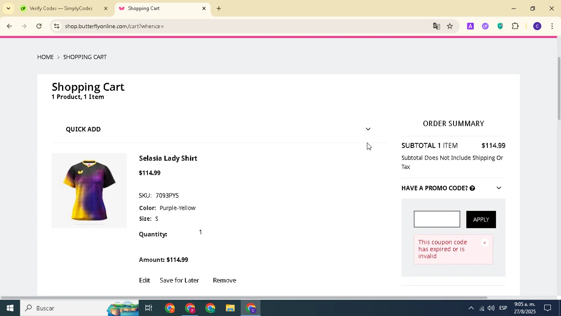Click the SUBTOTAL 1 ITEM label
Screen dimensions: 561x316
click(x=429, y=146)
